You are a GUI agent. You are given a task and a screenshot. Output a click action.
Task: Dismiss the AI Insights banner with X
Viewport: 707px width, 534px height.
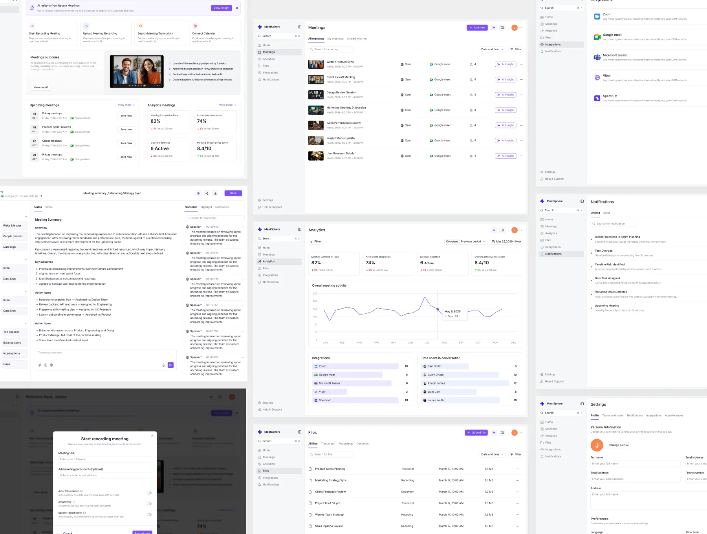[237, 8]
